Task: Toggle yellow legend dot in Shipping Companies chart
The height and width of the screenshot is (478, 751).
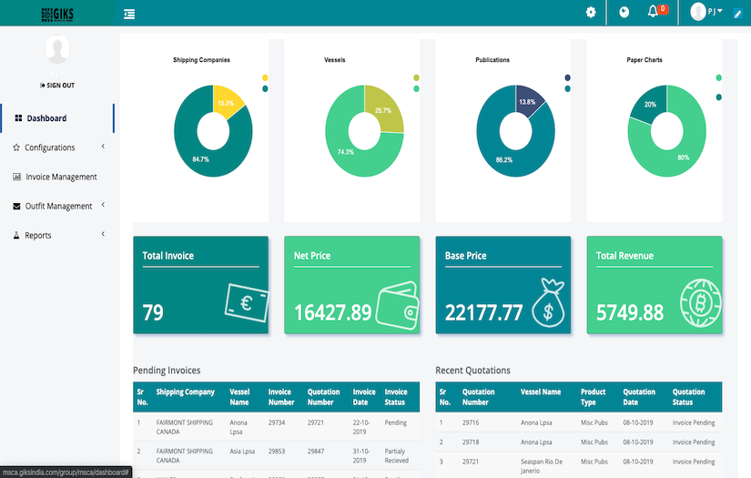Action: click(x=265, y=78)
